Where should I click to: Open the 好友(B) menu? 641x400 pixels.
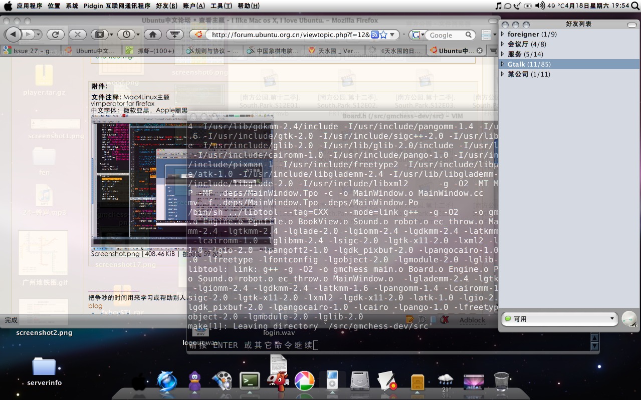166,6
